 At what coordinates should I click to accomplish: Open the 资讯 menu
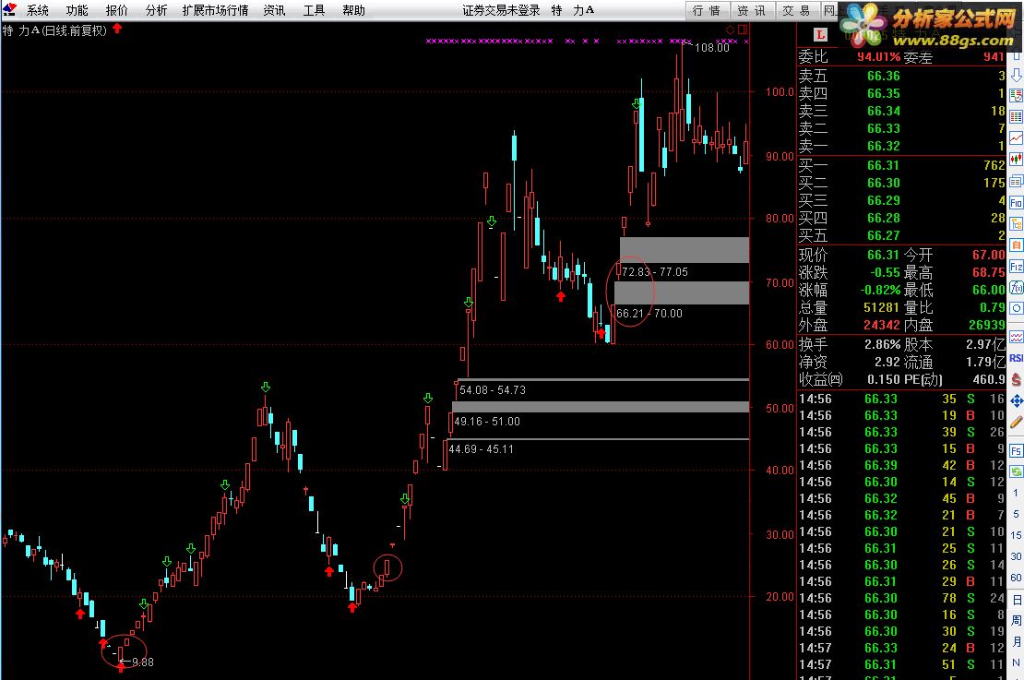click(274, 10)
